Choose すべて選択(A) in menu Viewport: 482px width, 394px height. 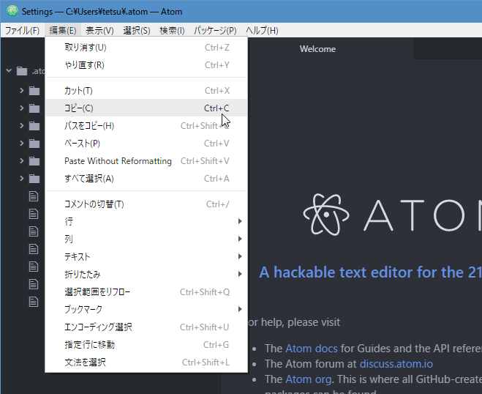pyautogui.click(x=89, y=178)
